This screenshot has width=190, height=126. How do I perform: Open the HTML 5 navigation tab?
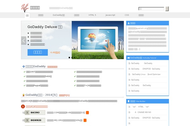click(92, 15)
